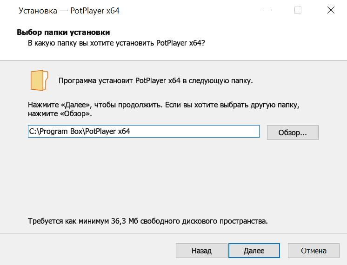Image resolution: width=347 pixels, height=265 pixels.
Task: Click the disabled maximize window button
Action: point(298,10)
